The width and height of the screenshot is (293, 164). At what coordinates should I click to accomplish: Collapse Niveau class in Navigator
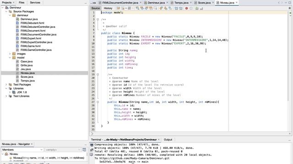tap(3, 154)
